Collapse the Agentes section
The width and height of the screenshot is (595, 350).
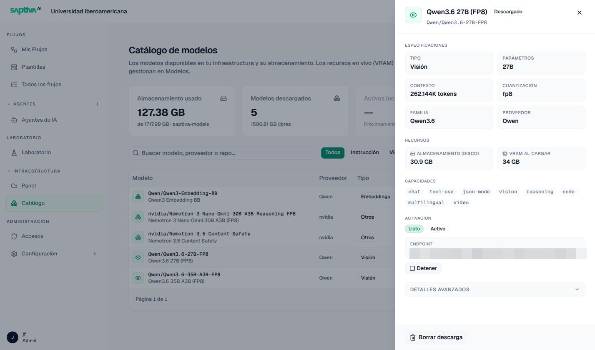(9, 104)
